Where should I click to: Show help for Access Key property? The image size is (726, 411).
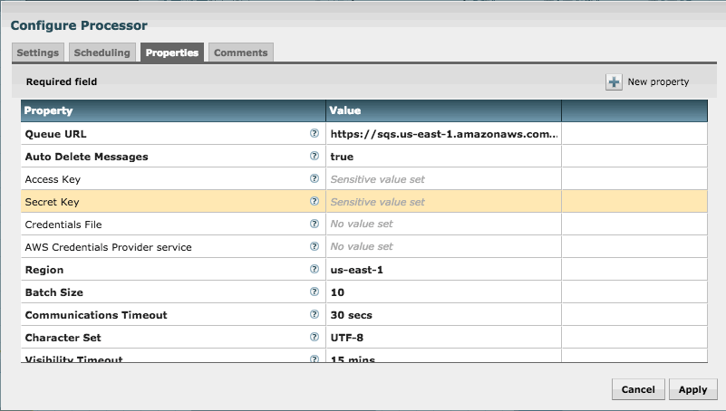pyautogui.click(x=315, y=178)
